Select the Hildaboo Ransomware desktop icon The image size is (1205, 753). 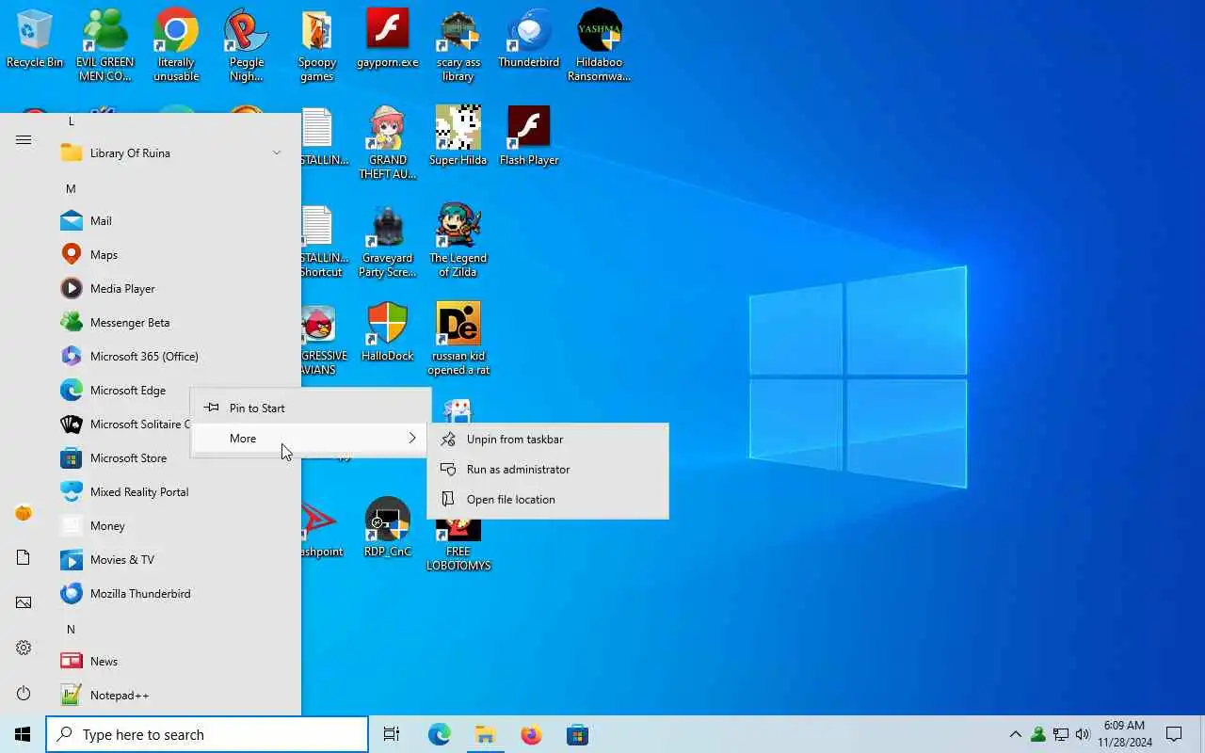pos(600,45)
